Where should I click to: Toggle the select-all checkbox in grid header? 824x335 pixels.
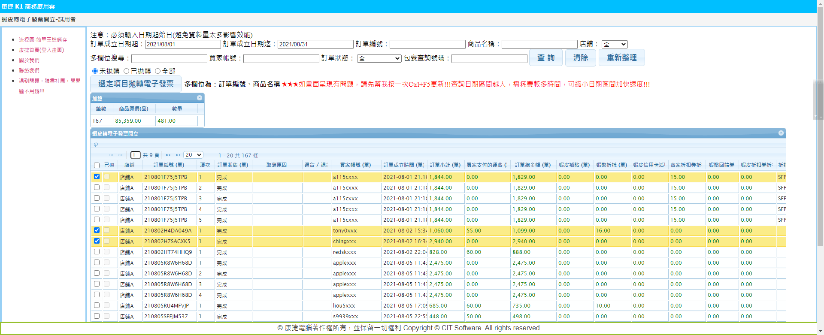point(97,165)
